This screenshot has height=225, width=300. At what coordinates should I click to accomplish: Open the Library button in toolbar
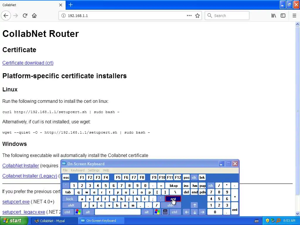click(x=274, y=16)
